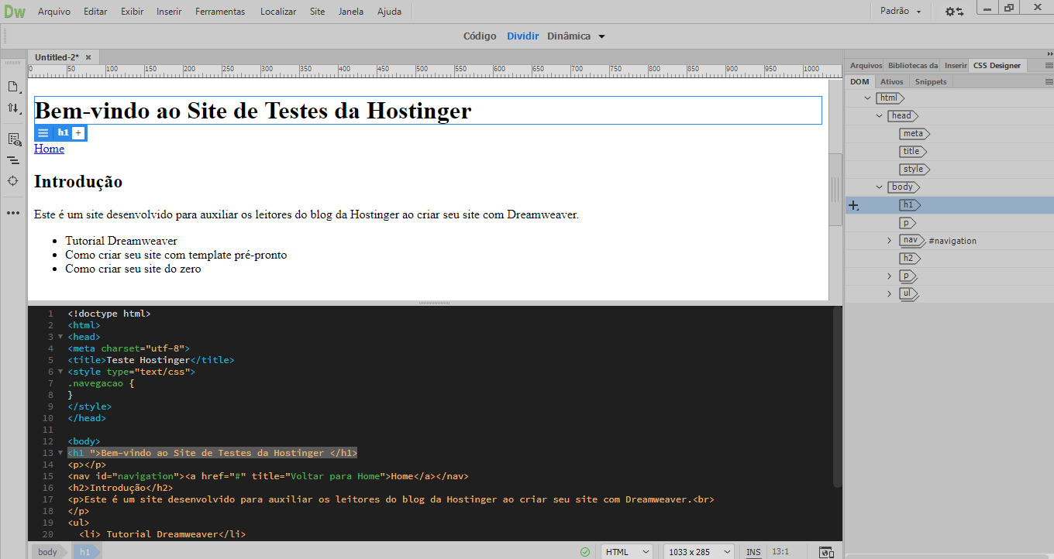This screenshot has width=1054, height=559.
Task: Fold code at line 13 h1 tag
Action: 60,453
